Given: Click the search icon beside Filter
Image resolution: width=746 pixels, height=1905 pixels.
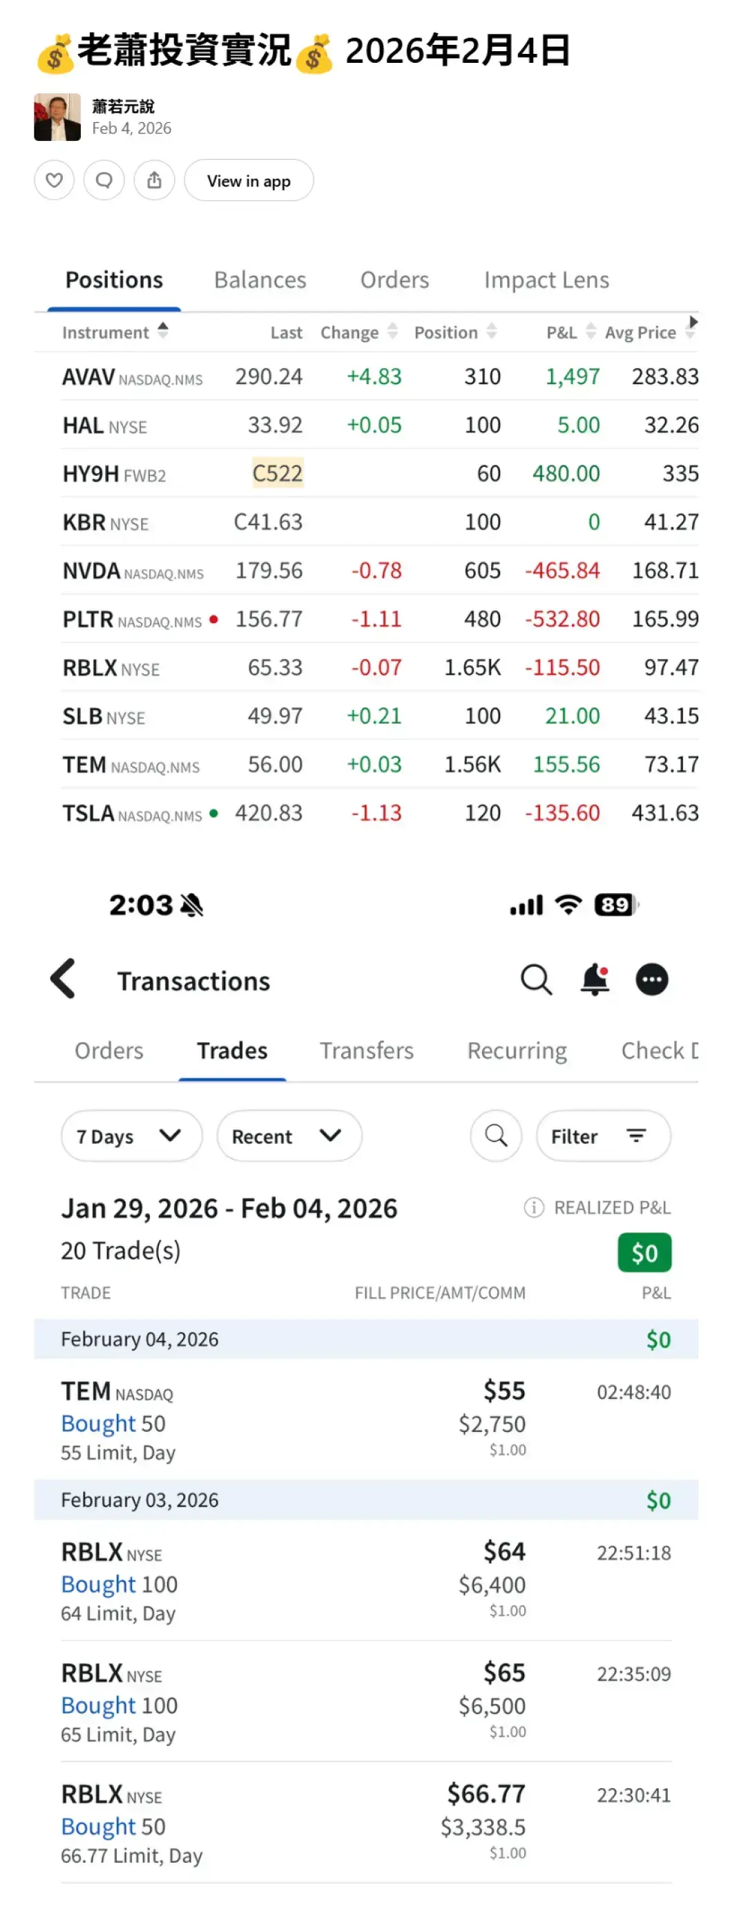Looking at the screenshot, I should pyautogui.click(x=496, y=1135).
